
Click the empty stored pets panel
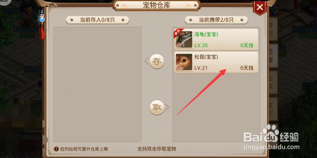coord(97,84)
